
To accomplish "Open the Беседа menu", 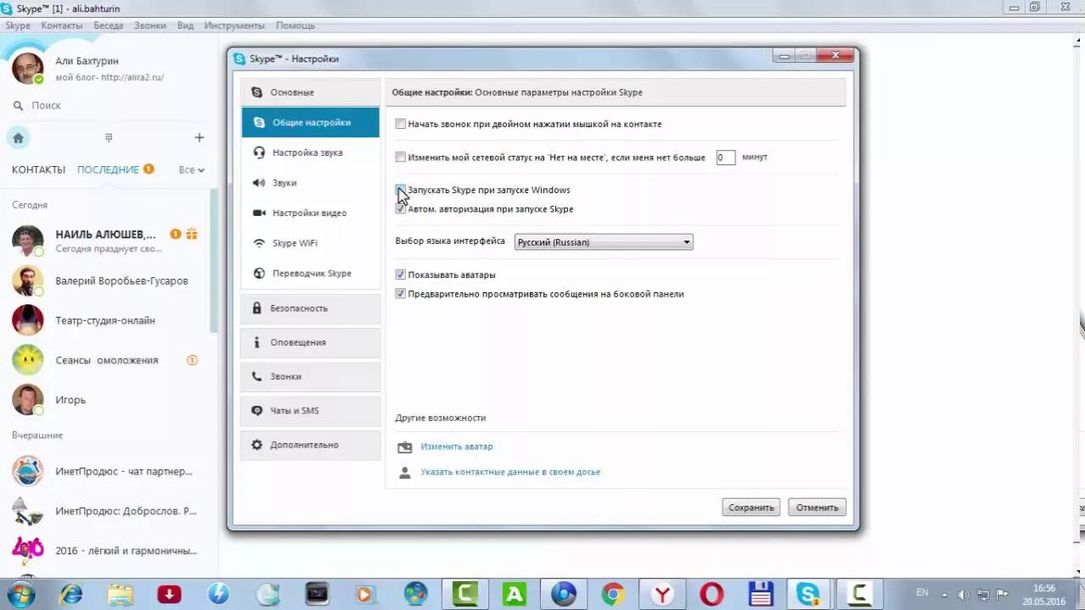I will click(x=108, y=25).
